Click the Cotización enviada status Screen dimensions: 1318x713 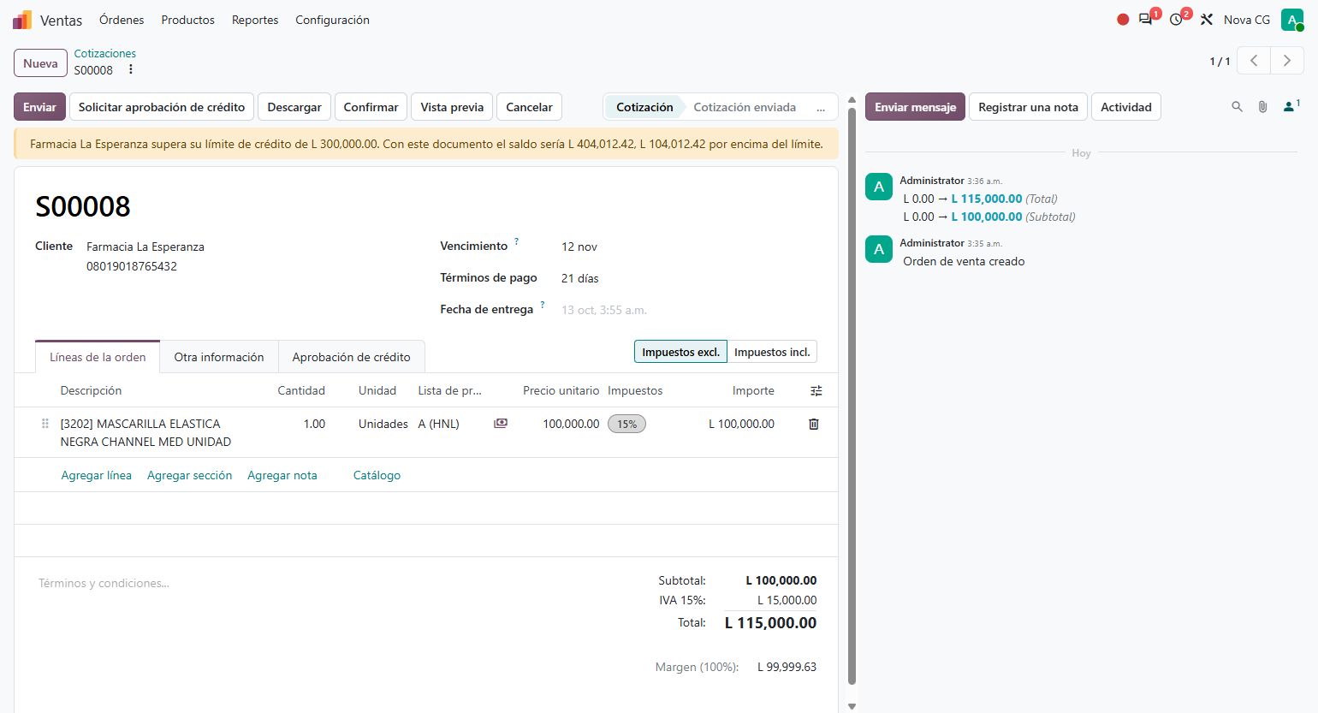click(x=745, y=107)
